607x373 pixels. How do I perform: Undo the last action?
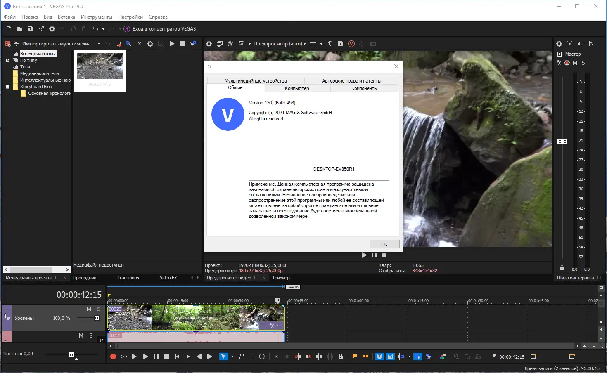[x=95, y=29]
